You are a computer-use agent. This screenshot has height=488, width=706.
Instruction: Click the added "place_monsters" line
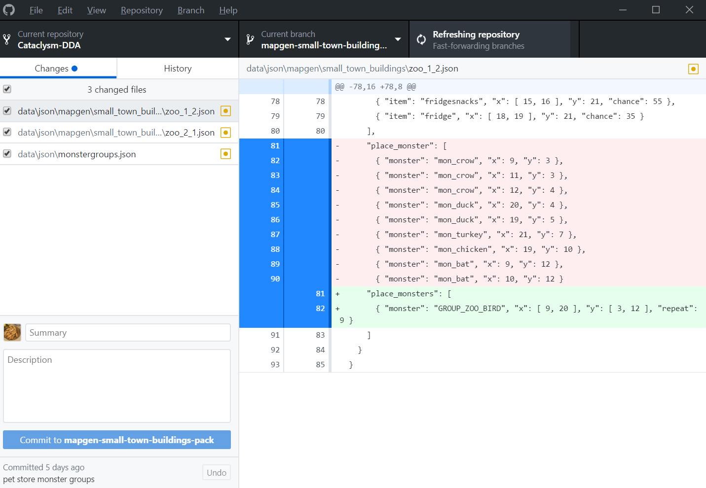(x=519, y=294)
